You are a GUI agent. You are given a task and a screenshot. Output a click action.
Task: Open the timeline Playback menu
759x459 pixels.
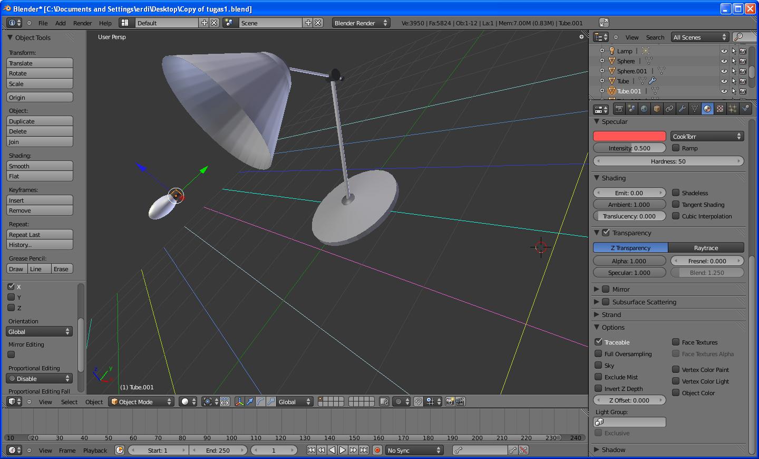point(95,451)
